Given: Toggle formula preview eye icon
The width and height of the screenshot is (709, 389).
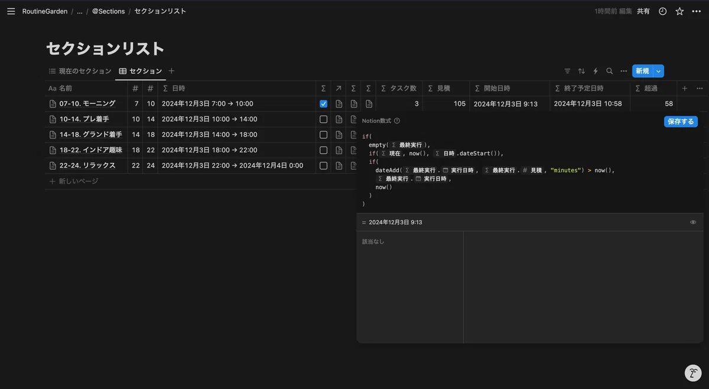Looking at the screenshot, I should (693, 223).
